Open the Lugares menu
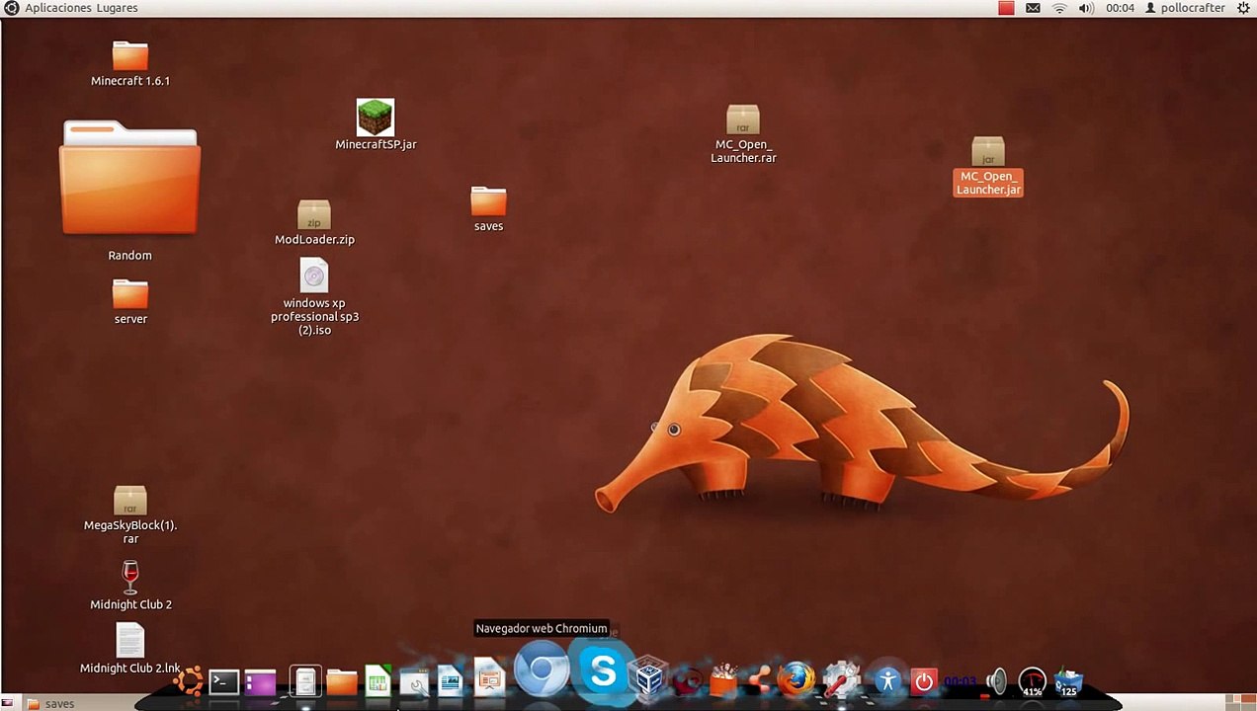Viewport: 1257px width, 711px height. (x=118, y=8)
